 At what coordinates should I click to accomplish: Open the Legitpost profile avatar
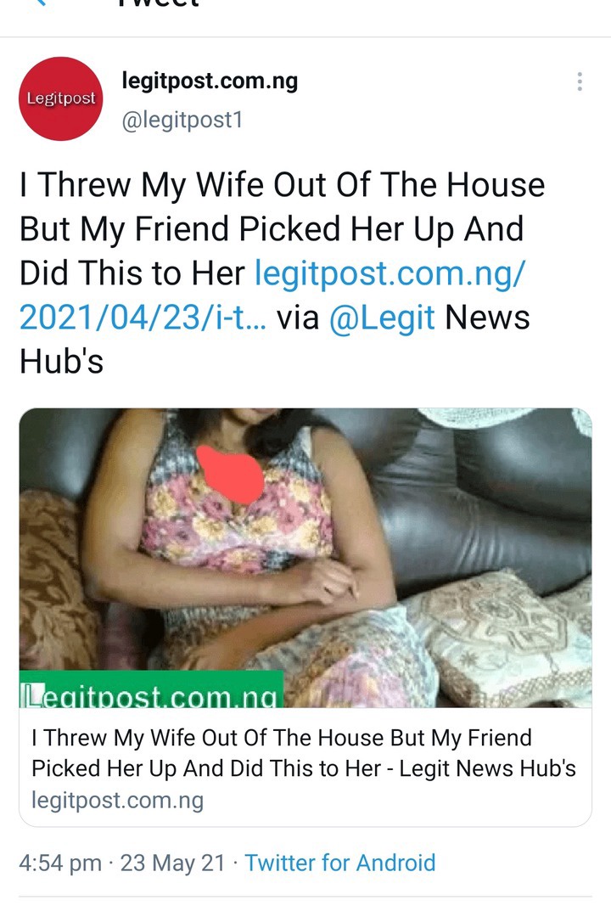pyautogui.click(x=61, y=98)
